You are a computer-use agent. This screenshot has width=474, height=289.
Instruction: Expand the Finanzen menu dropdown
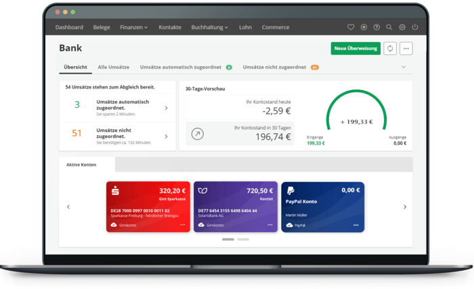coord(135,27)
